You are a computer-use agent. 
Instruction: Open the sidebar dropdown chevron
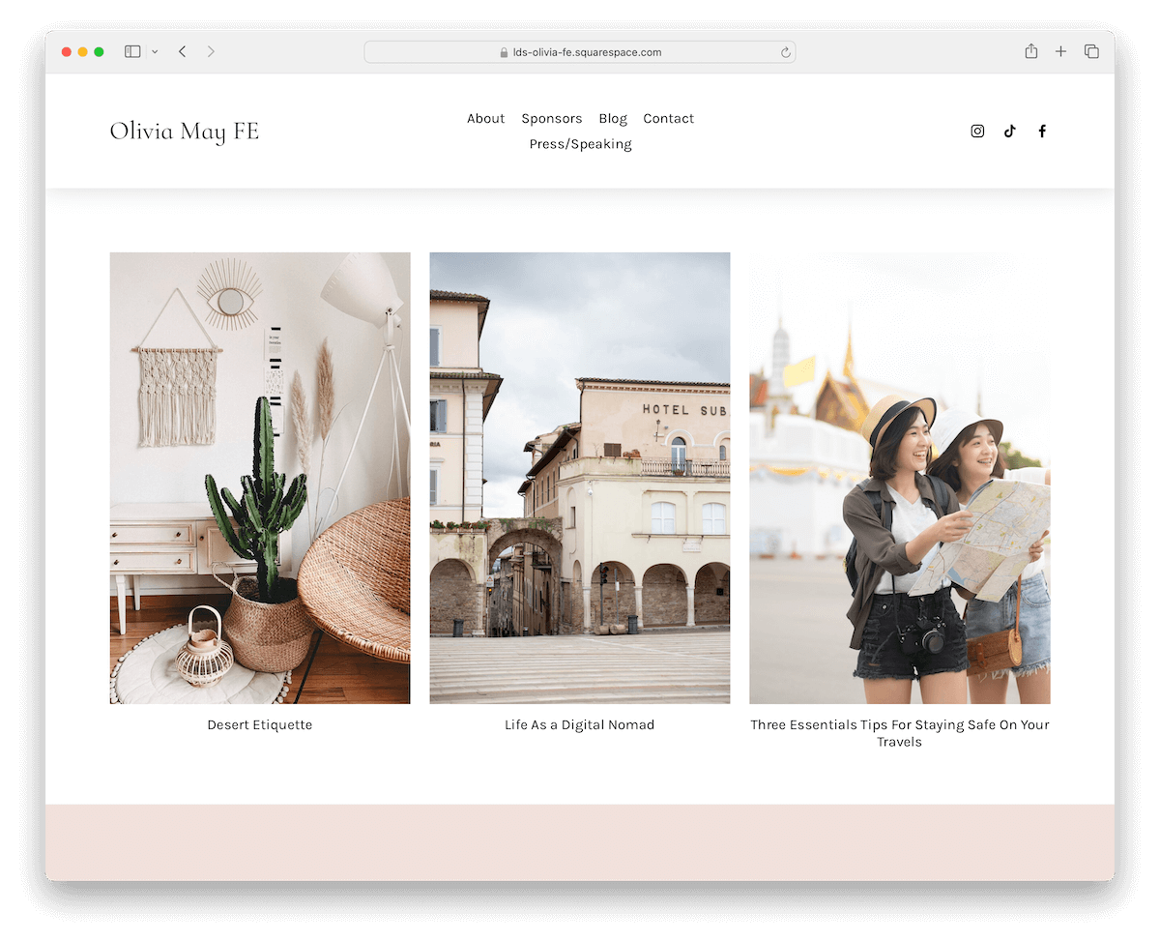(155, 52)
